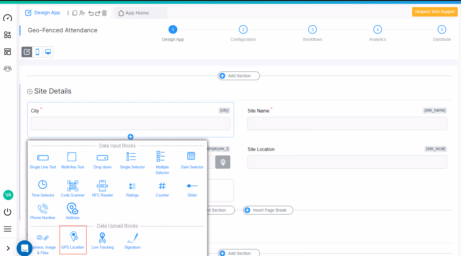Click Insert Page Break button
The height and width of the screenshot is (256, 461).
268,210
